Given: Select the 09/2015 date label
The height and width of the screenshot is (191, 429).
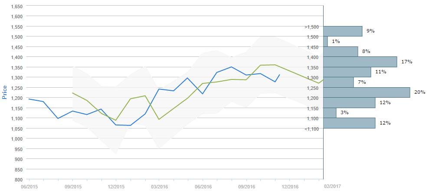Looking at the screenshot, I should [x=73, y=186].
